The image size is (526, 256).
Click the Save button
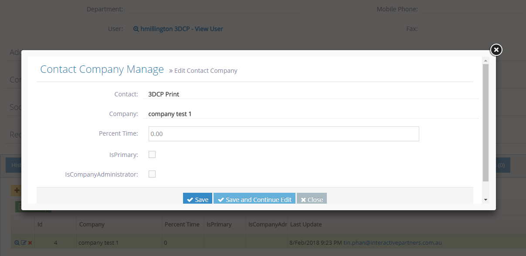point(197,199)
